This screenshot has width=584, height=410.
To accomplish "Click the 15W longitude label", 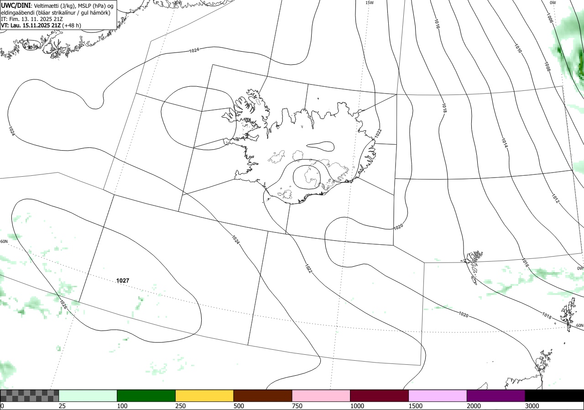I will (370, 3).
